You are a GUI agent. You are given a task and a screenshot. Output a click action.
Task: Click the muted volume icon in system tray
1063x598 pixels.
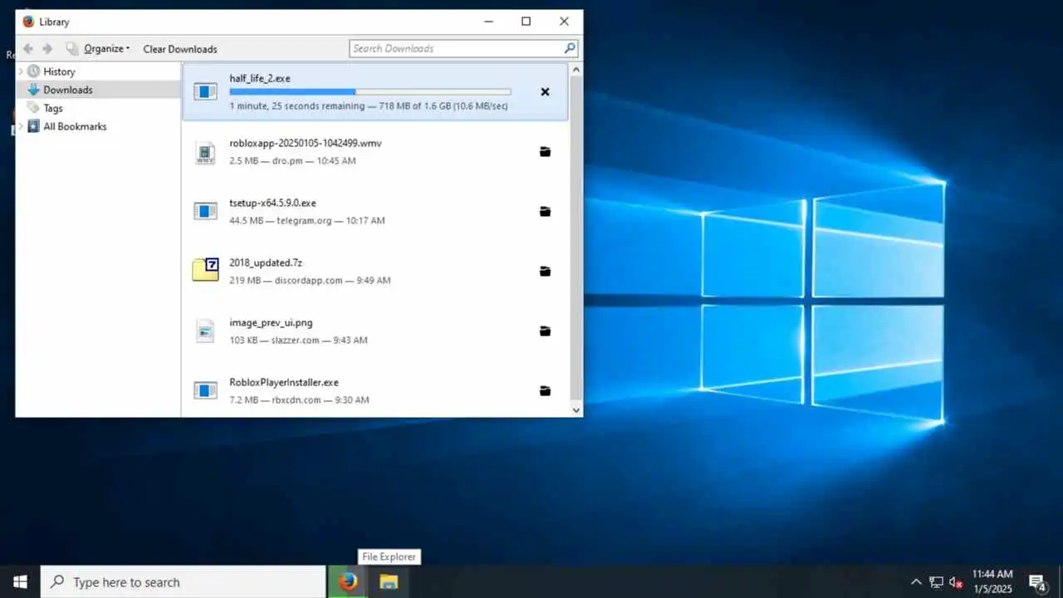[956, 582]
